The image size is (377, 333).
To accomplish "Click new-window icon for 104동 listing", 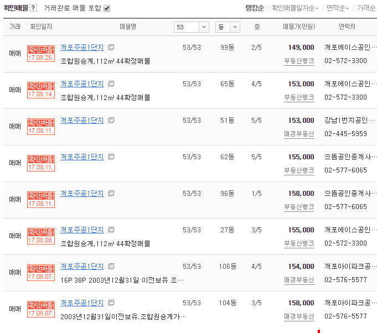I will pos(111,303).
